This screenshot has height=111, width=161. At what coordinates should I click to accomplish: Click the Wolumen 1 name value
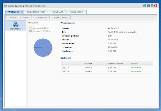(114, 28)
